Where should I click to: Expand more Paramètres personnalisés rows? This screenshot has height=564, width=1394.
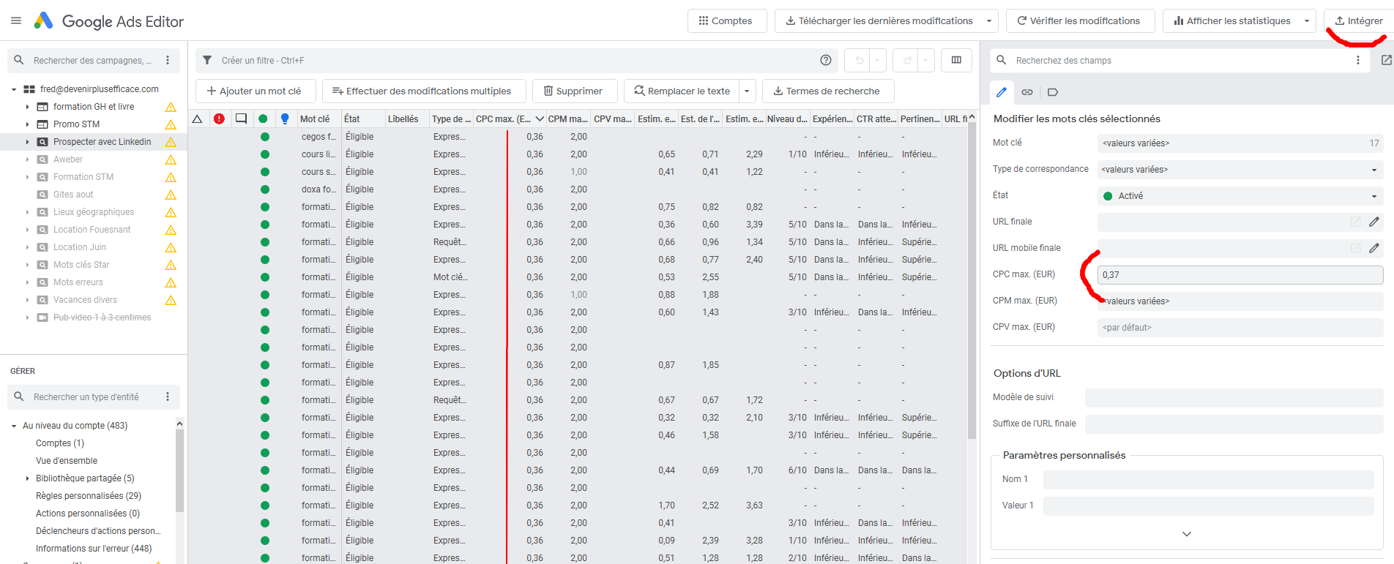coord(1187,534)
